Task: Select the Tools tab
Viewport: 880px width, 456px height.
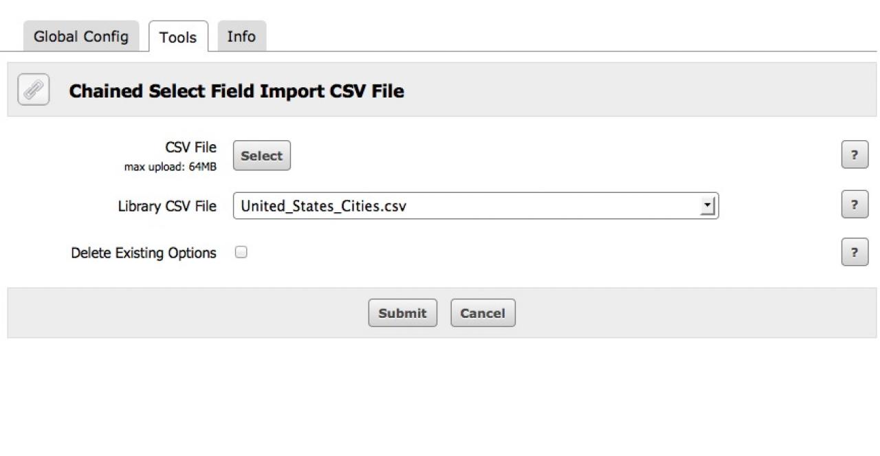Action: [x=178, y=37]
